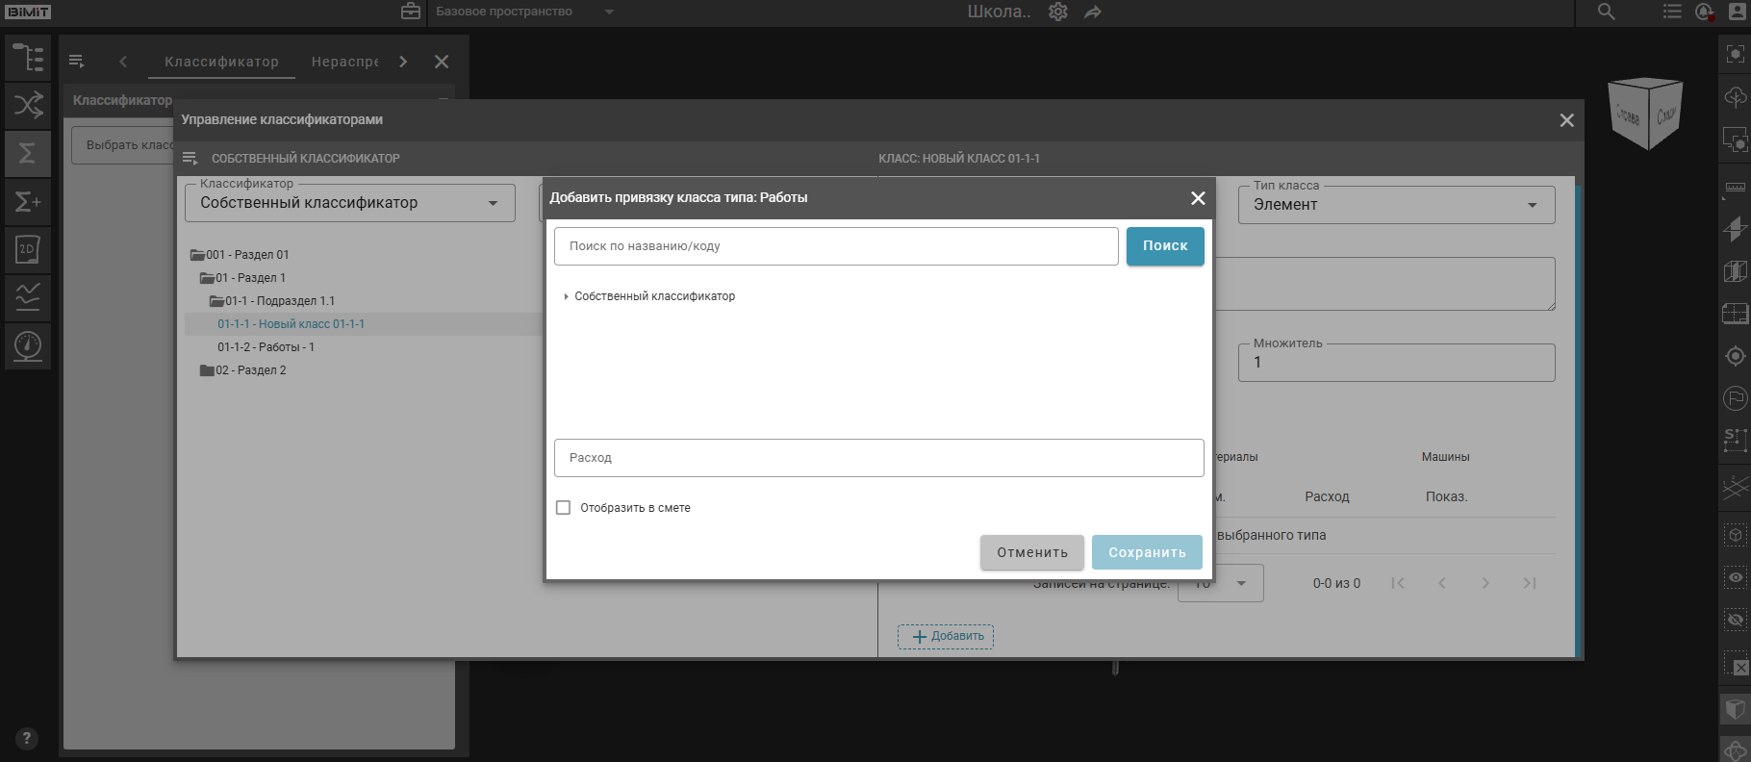This screenshot has height=762, width=1751.
Task: Expand 'Собственный классификатор' tree node
Action: click(x=566, y=297)
